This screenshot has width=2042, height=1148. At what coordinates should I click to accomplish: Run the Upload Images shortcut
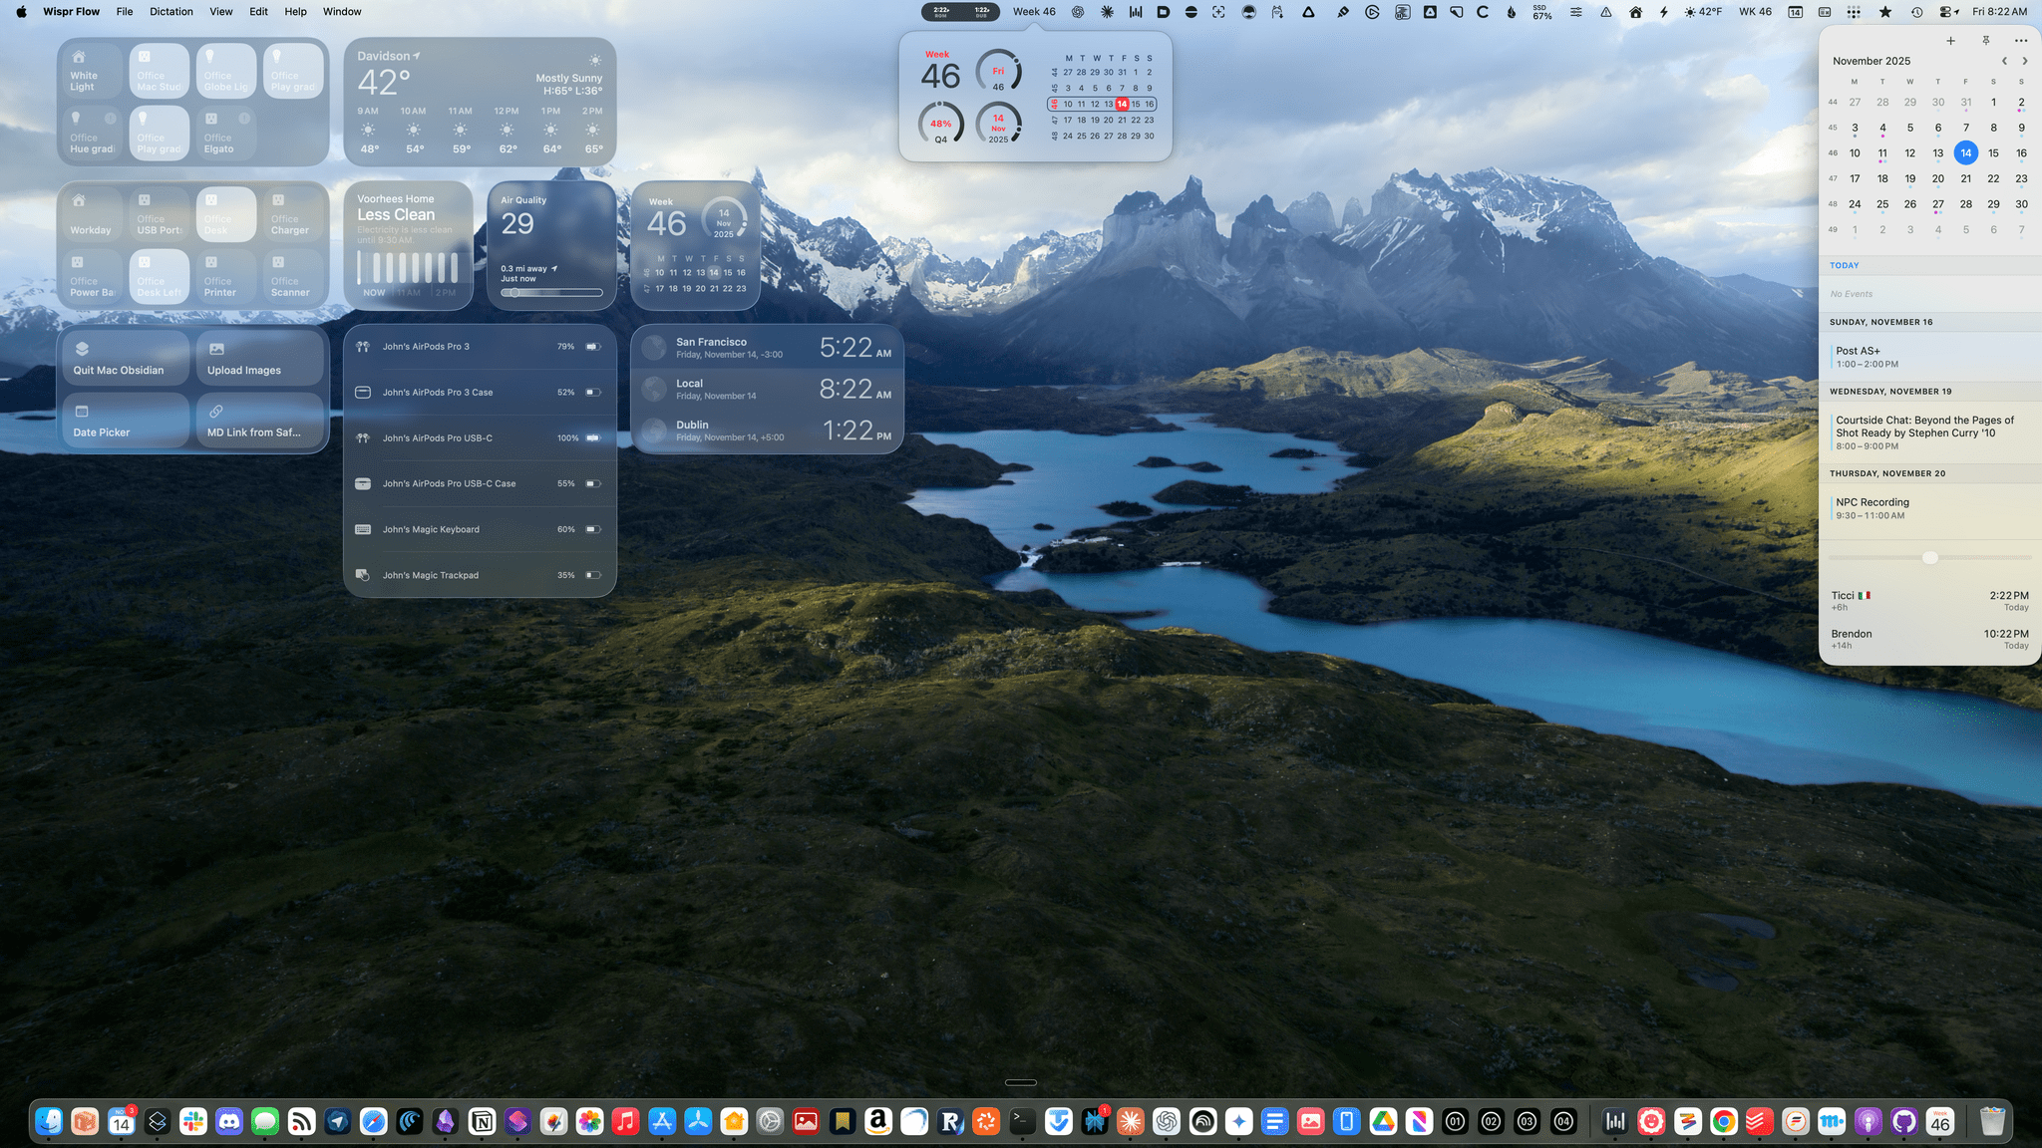[259, 358]
